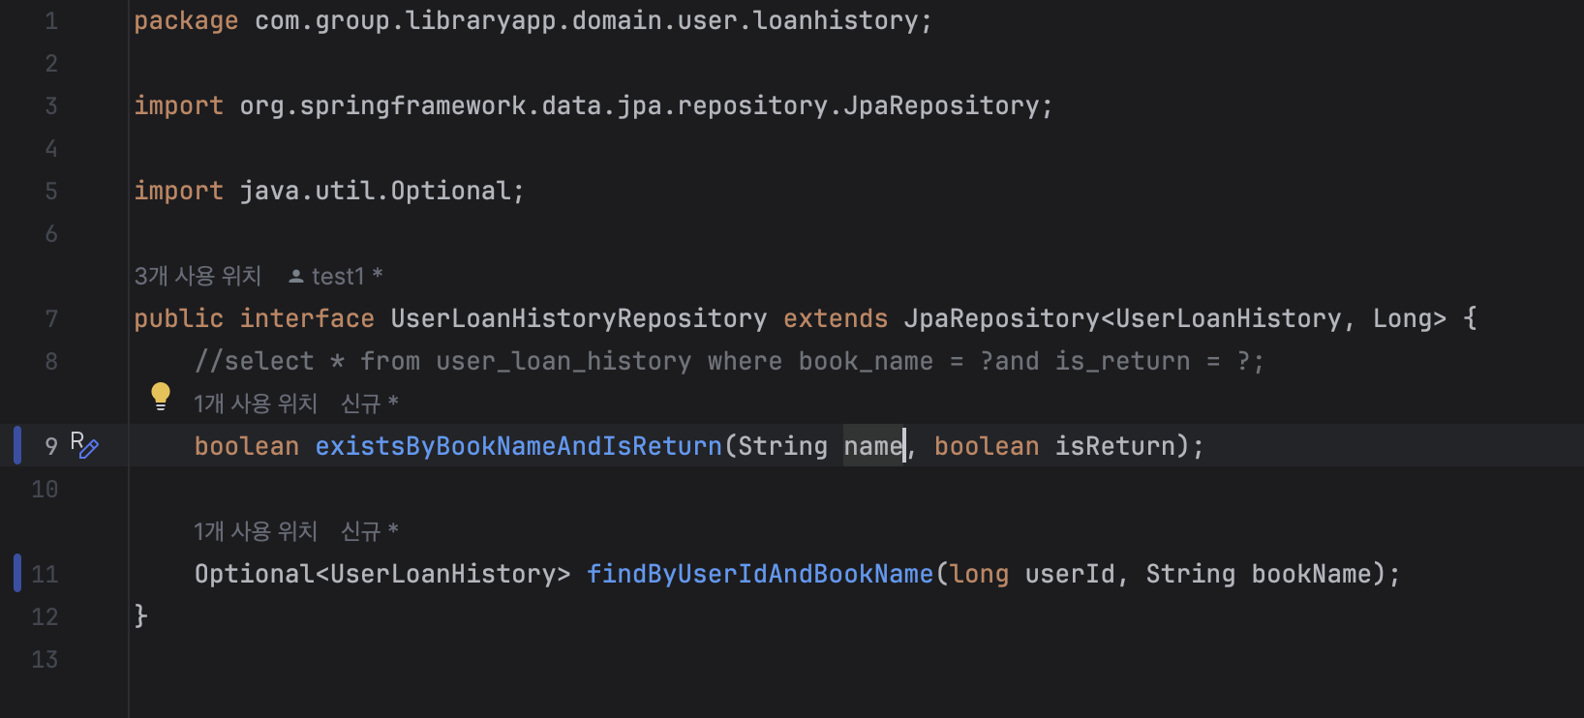Click the method name findByUserIdAndBookName
Screen dimensions: 1584x718
(760, 574)
